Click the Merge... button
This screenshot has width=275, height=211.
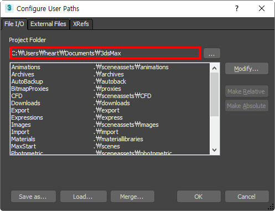(132, 197)
